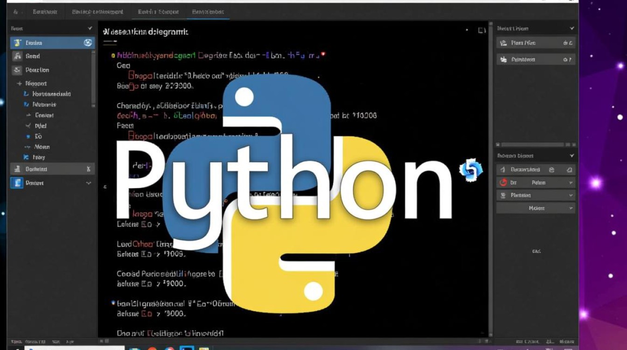Switch to the third tab in the top bar
The height and width of the screenshot is (350, 627).
[x=159, y=12]
